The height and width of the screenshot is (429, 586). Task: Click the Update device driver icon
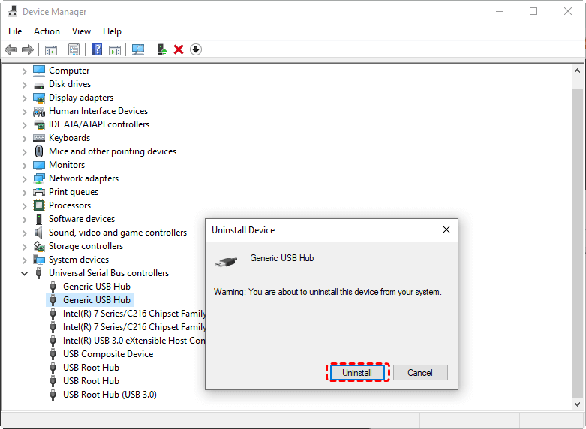[x=161, y=49]
